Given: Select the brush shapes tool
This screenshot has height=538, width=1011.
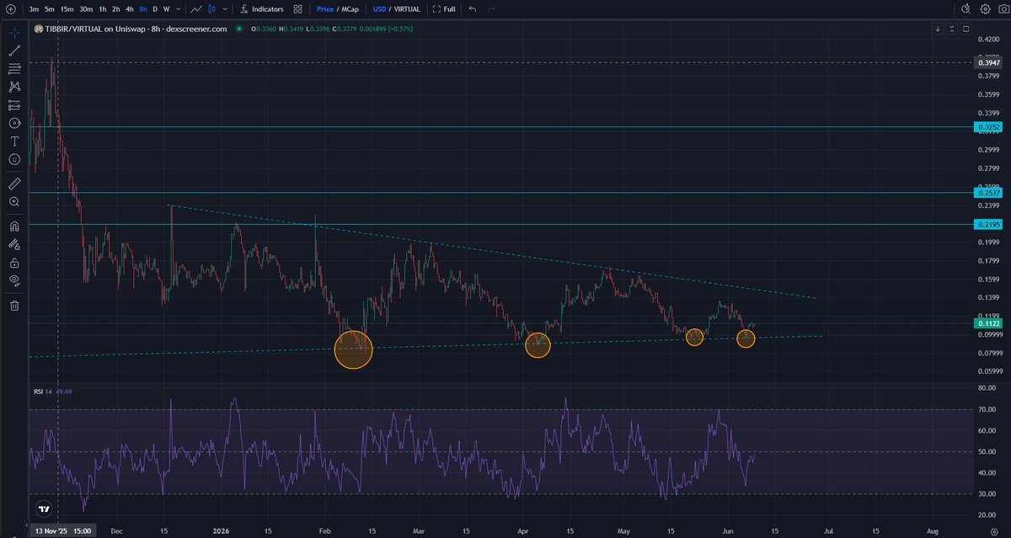Looking at the screenshot, I should [14, 123].
